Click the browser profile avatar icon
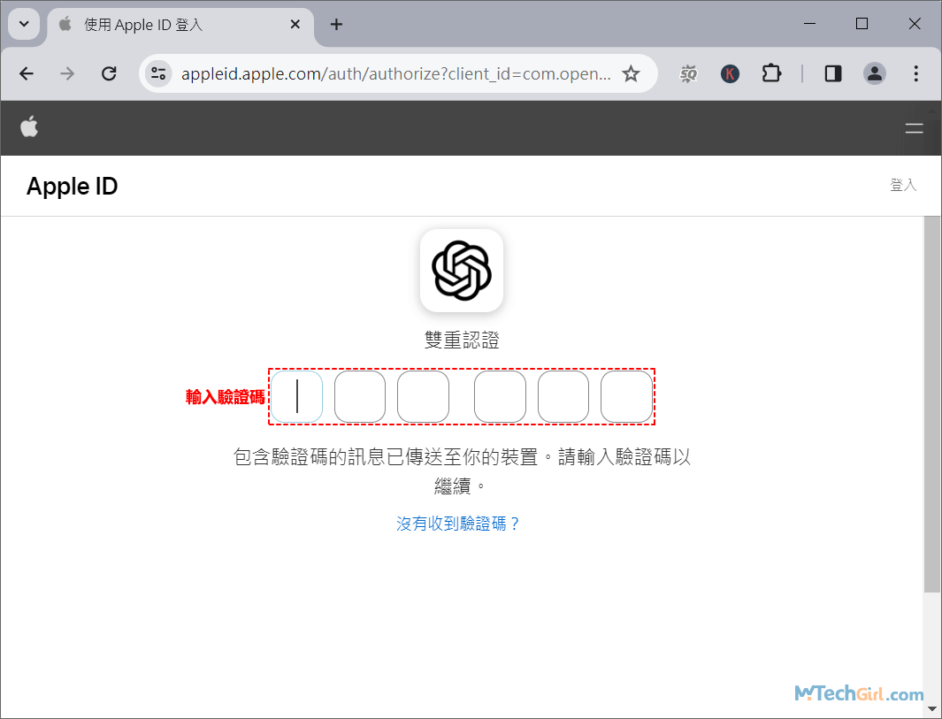The height and width of the screenshot is (719, 942). (875, 73)
